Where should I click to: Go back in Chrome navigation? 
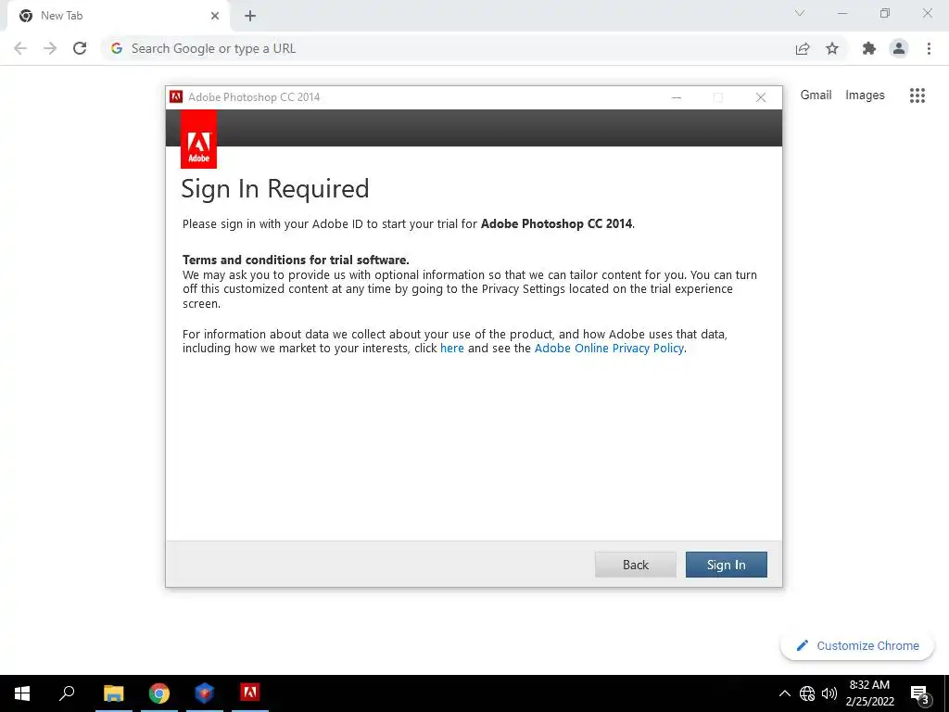(x=20, y=48)
